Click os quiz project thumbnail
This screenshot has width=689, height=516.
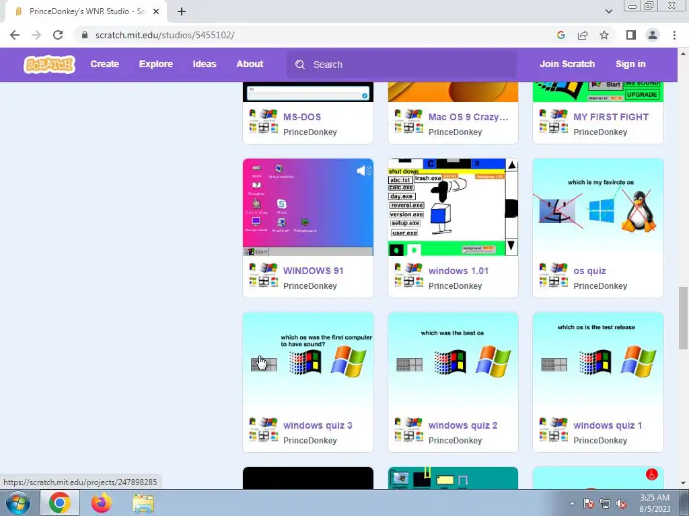click(598, 207)
